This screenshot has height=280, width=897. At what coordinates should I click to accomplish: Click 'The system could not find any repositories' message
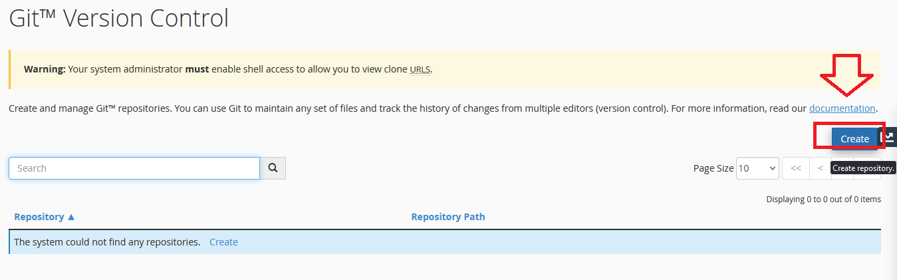tap(107, 242)
